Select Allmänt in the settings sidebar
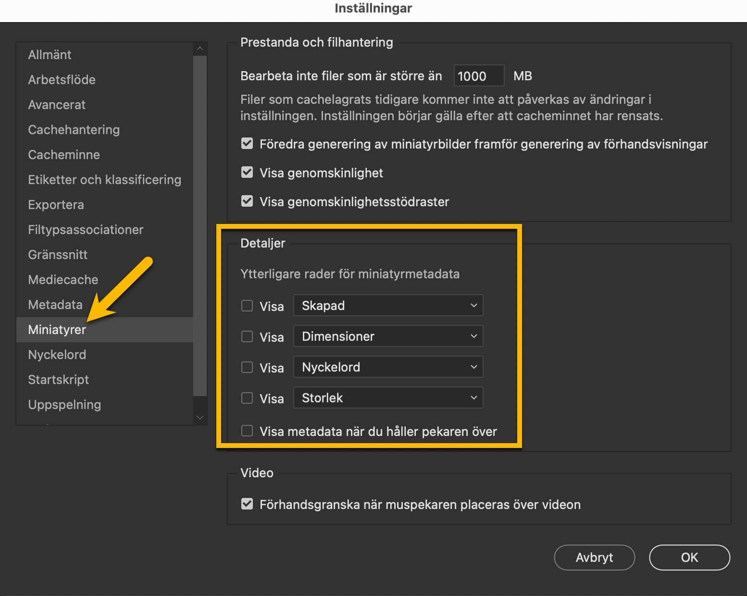This screenshot has width=747, height=596. point(50,55)
